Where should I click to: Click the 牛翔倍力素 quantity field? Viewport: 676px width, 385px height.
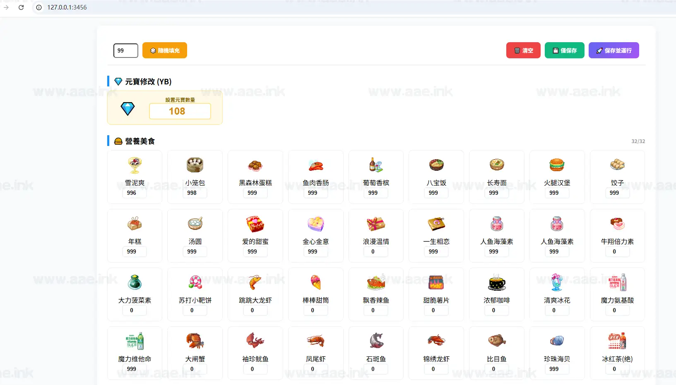(x=617, y=251)
